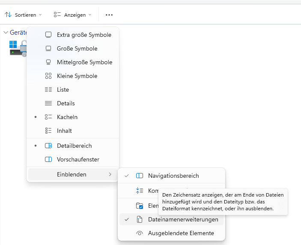Collapse the Anzeigen dropdown menu
This screenshot has height=245, width=301.
click(73, 15)
